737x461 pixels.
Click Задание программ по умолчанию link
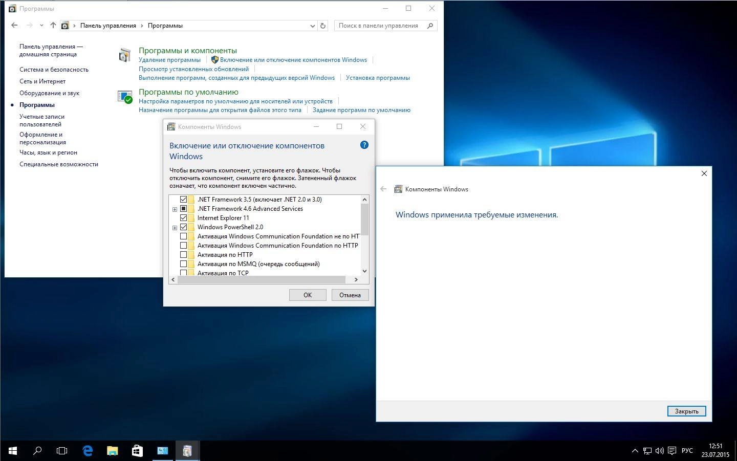pos(361,110)
